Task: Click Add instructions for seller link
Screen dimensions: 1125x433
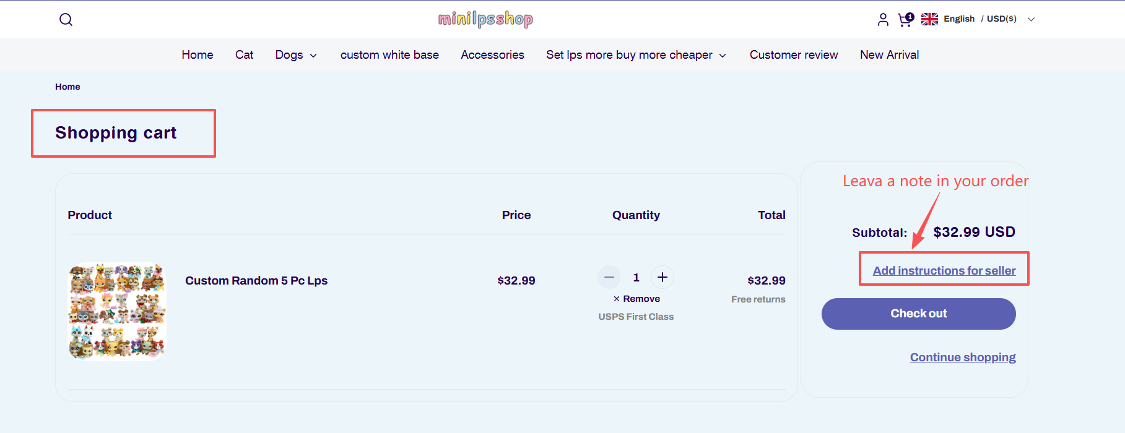Action: [x=944, y=270]
